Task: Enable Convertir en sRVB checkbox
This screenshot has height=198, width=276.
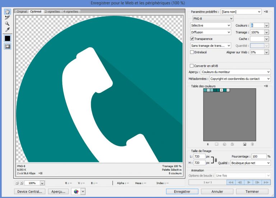Action: [x=192, y=66]
